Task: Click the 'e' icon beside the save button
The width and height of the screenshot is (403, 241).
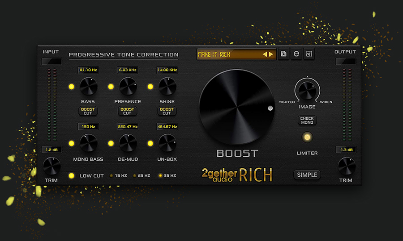Action: tap(296, 54)
